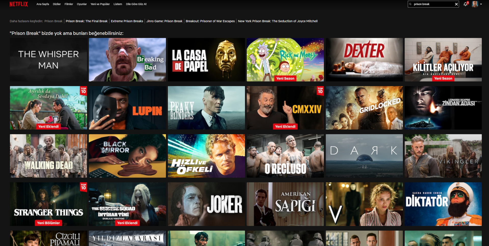Click the profile avatar icon
This screenshot has width=489, height=246.
click(475, 4)
